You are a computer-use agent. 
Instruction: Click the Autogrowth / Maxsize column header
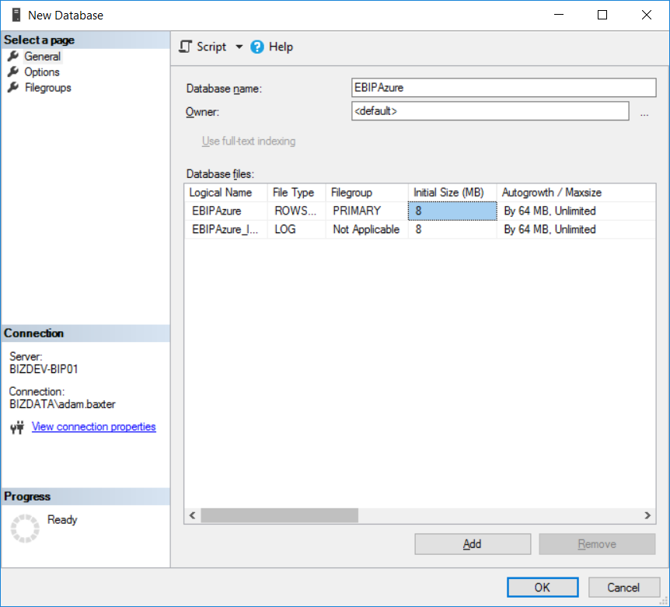[576, 193]
